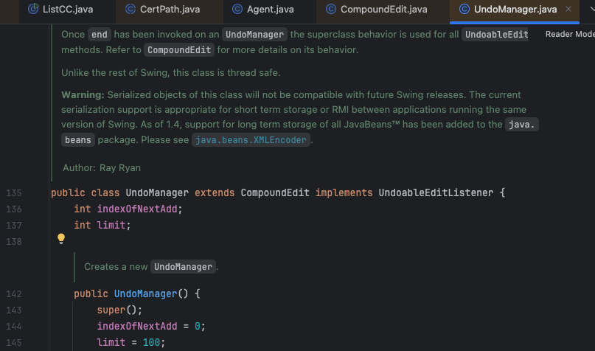This screenshot has height=351, width=595.
Task: Click CompoundEdit in the extends clause
Action: pyautogui.click(x=275, y=193)
